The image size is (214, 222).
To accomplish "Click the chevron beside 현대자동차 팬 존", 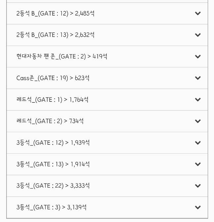I will (x=198, y=56).
